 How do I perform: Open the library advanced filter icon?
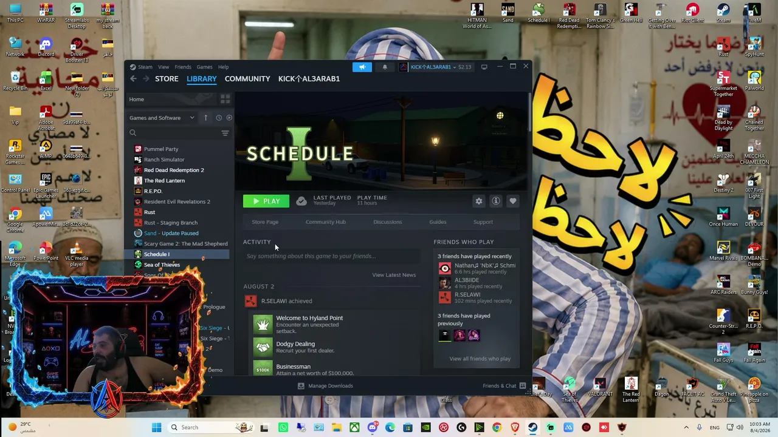point(225,133)
